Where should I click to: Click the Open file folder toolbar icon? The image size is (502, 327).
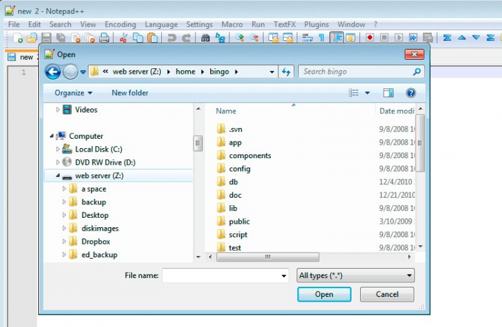[32, 38]
